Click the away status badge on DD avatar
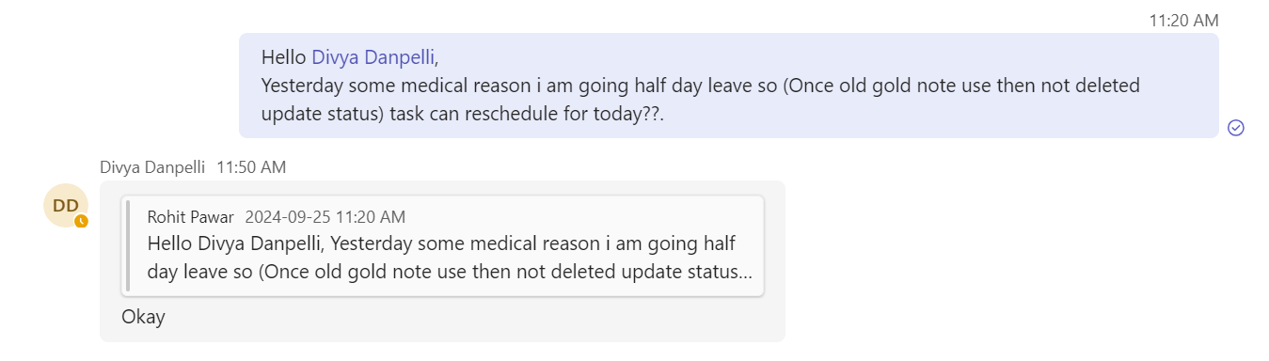The image size is (1269, 361). point(81,221)
